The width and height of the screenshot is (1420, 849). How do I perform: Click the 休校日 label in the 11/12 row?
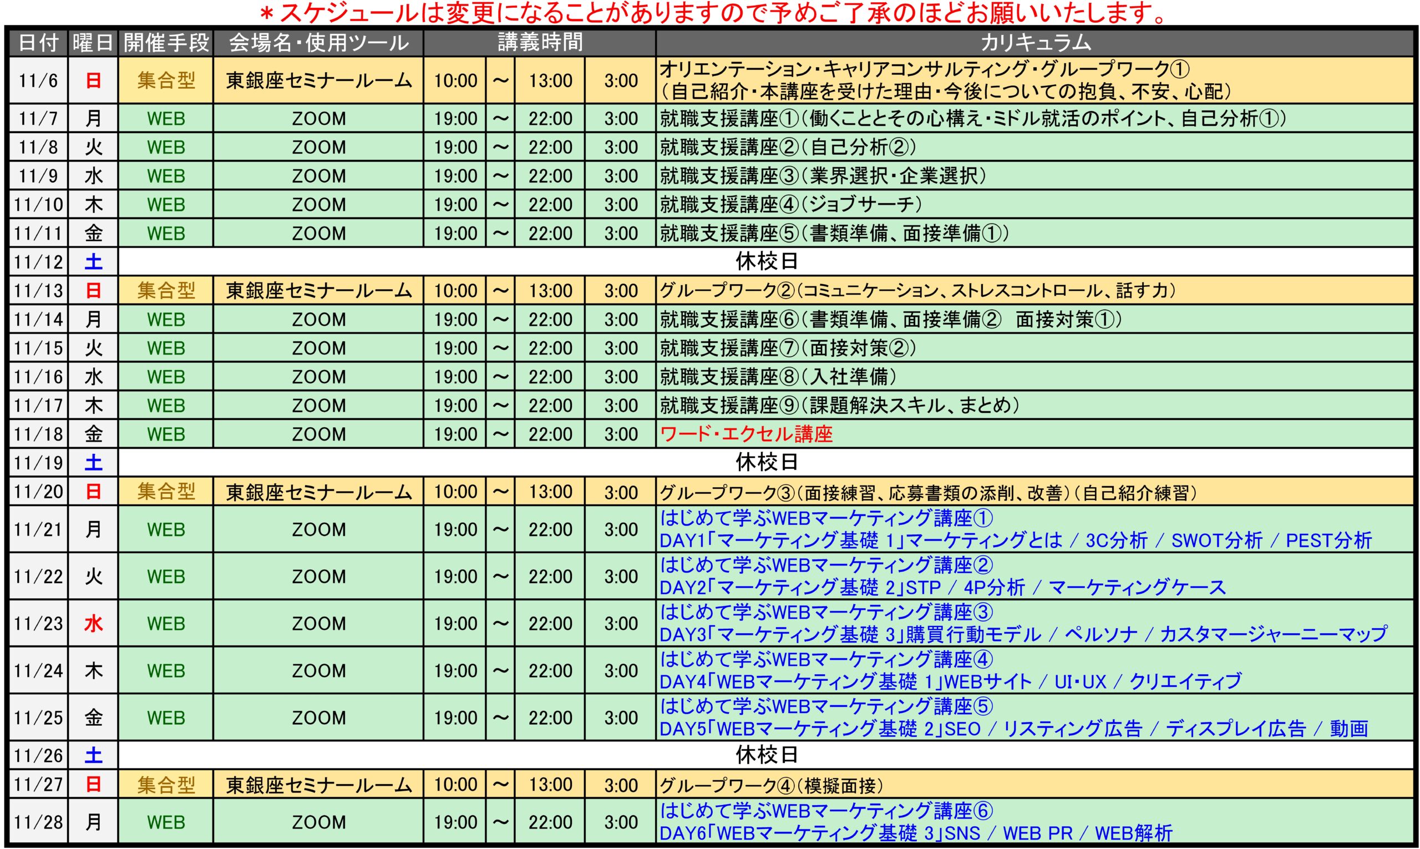point(767,261)
